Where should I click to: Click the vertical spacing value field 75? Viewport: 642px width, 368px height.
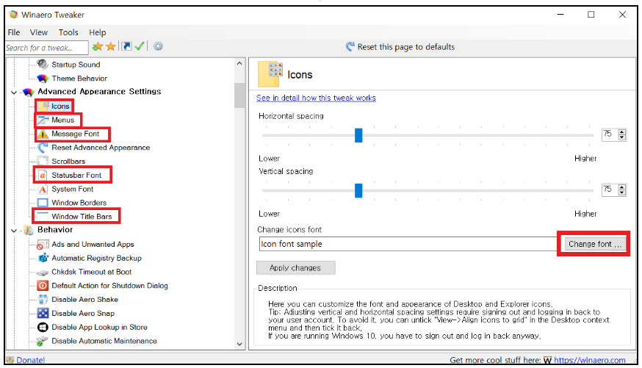pyautogui.click(x=610, y=190)
